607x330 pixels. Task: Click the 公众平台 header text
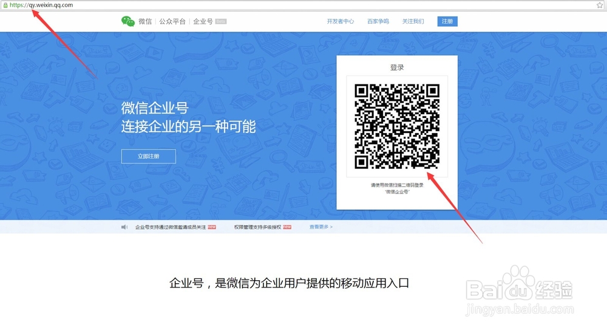click(x=172, y=21)
